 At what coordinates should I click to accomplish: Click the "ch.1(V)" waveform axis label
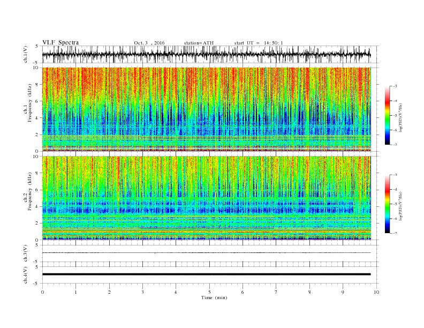[x=26, y=54]
